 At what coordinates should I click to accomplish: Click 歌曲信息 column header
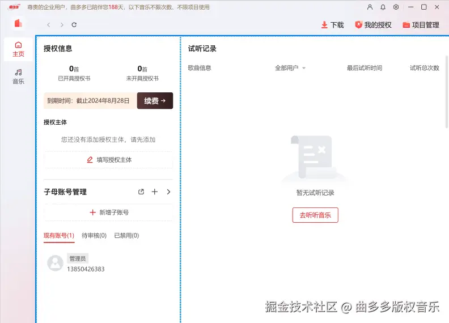200,68
